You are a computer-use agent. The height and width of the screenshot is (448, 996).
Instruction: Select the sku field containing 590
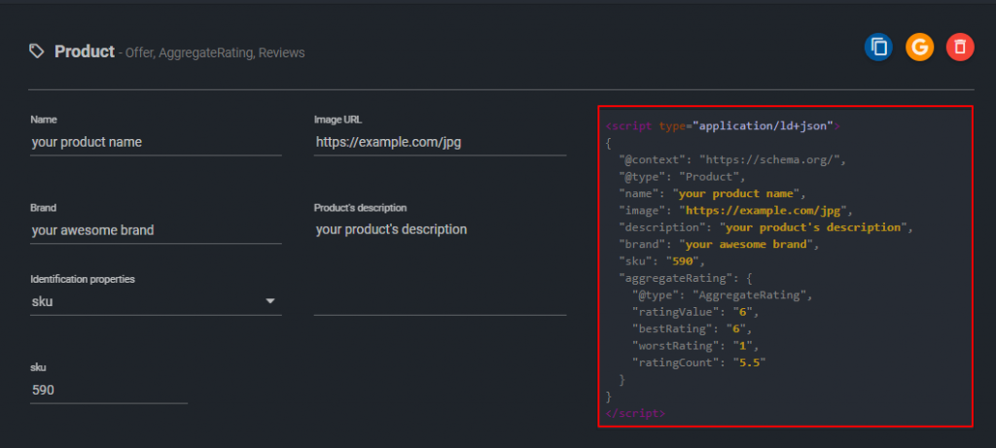point(109,391)
